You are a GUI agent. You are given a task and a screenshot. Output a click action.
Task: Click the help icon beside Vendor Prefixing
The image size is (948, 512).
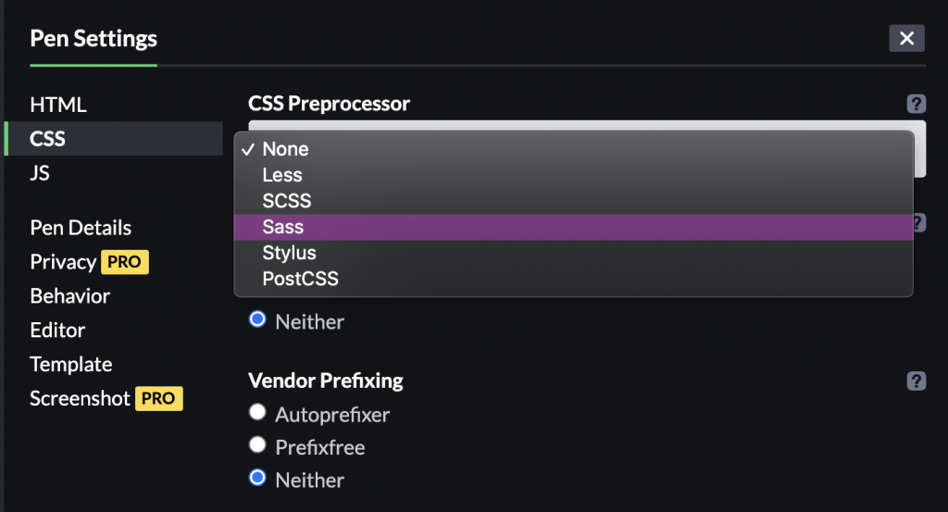pyautogui.click(x=916, y=381)
